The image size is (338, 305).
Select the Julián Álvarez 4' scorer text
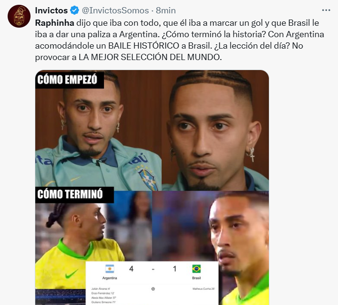101,289
